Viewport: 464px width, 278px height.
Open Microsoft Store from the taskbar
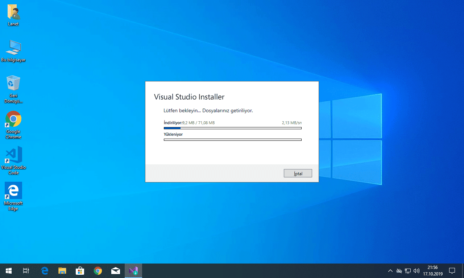(x=80, y=271)
